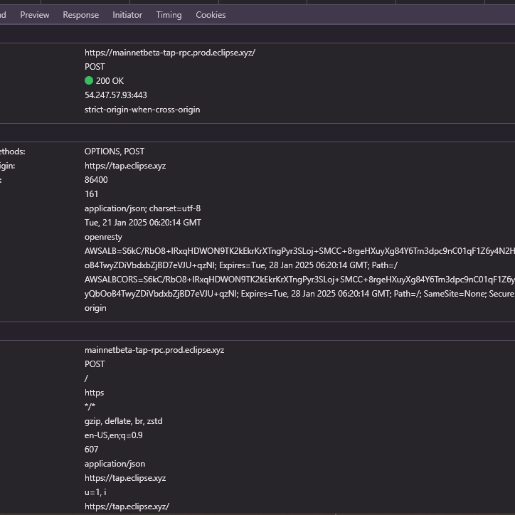Show the Timing tab
This screenshot has height=515, width=515.
[169, 15]
